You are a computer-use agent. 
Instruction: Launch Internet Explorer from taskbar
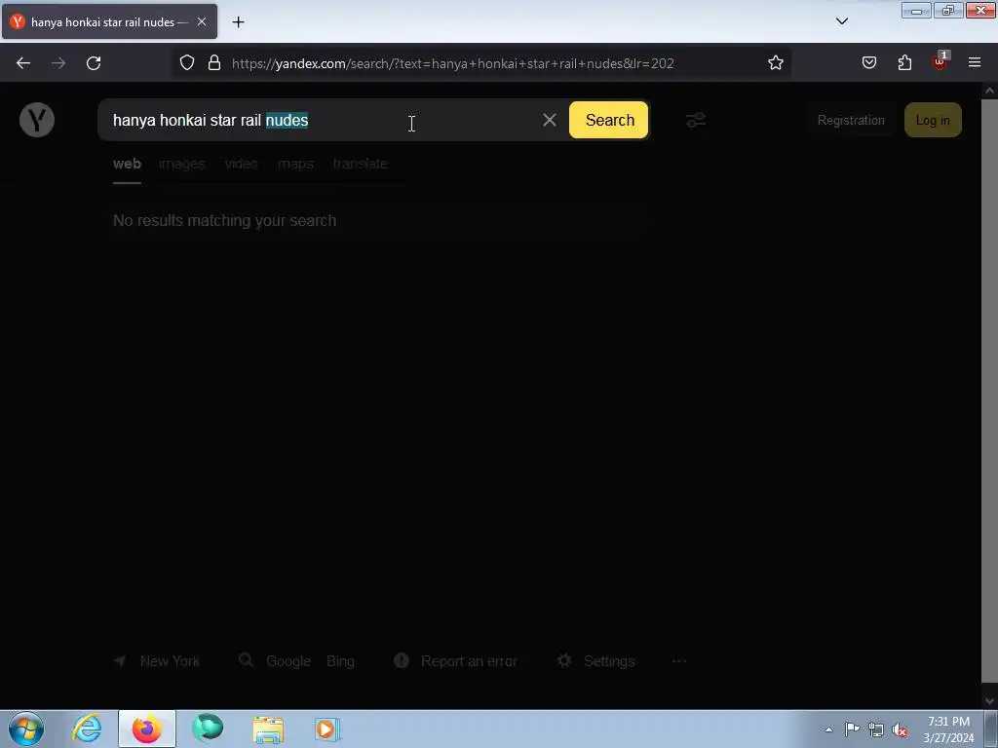[87, 729]
